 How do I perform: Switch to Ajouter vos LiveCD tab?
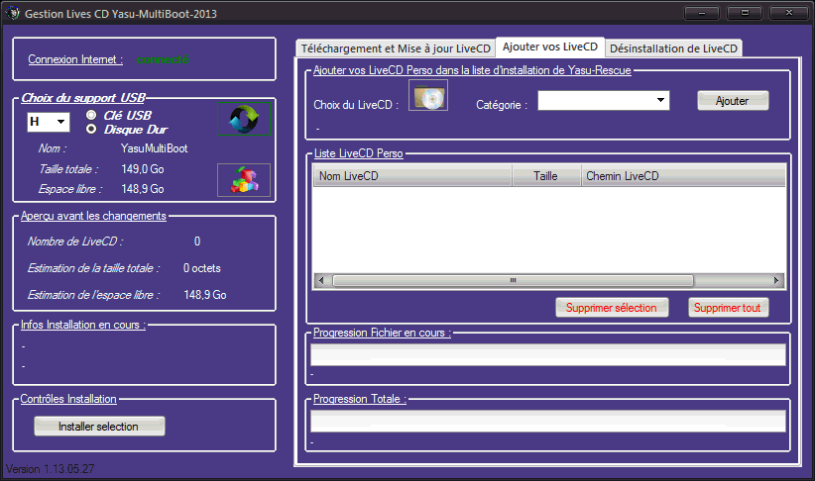pos(550,47)
